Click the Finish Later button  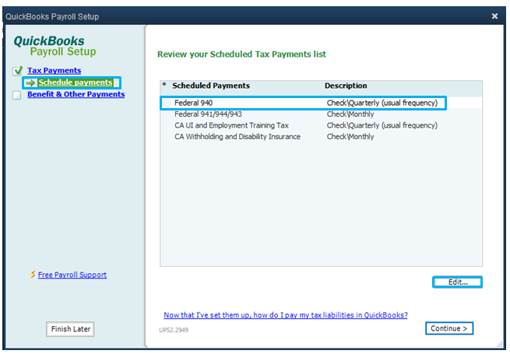click(x=70, y=329)
